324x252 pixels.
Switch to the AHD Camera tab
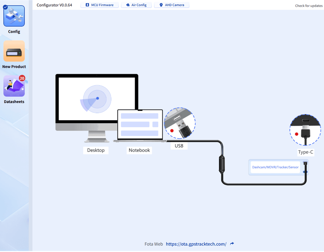pos(171,5)
